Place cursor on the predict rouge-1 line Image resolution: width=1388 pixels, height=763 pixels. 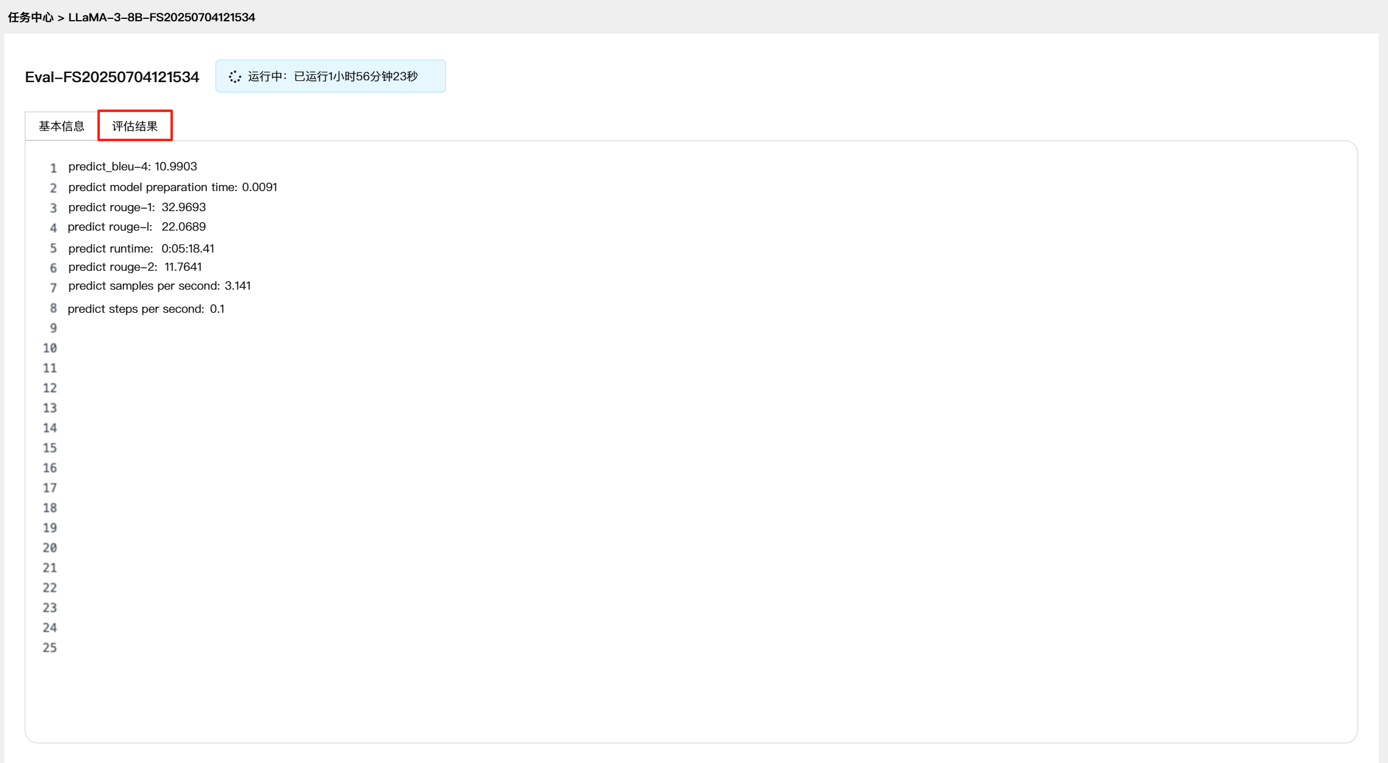click(x=137, y=207)
